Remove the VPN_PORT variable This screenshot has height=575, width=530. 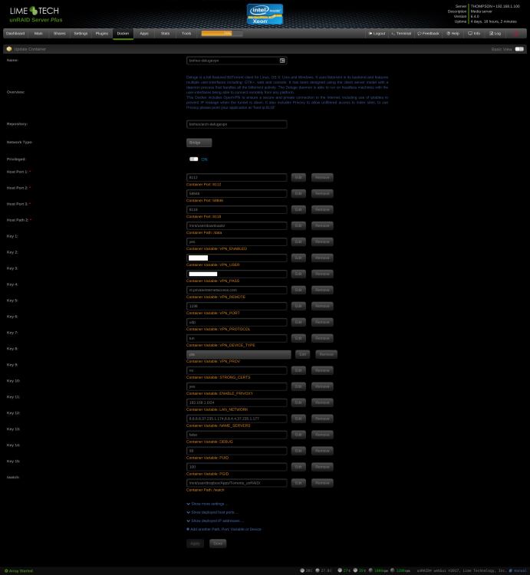tap(322, 306)
